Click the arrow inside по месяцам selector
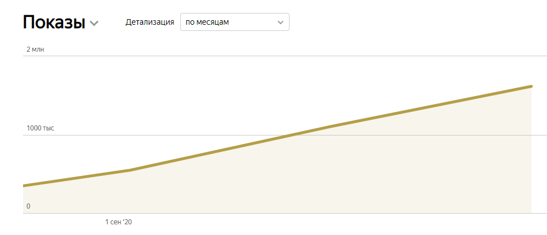The image size is (547, 235). (x=280, y=22)
